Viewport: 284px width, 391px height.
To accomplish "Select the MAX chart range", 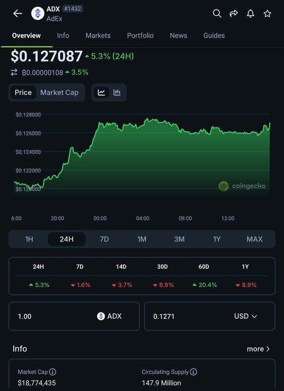I will pos(254,239).
